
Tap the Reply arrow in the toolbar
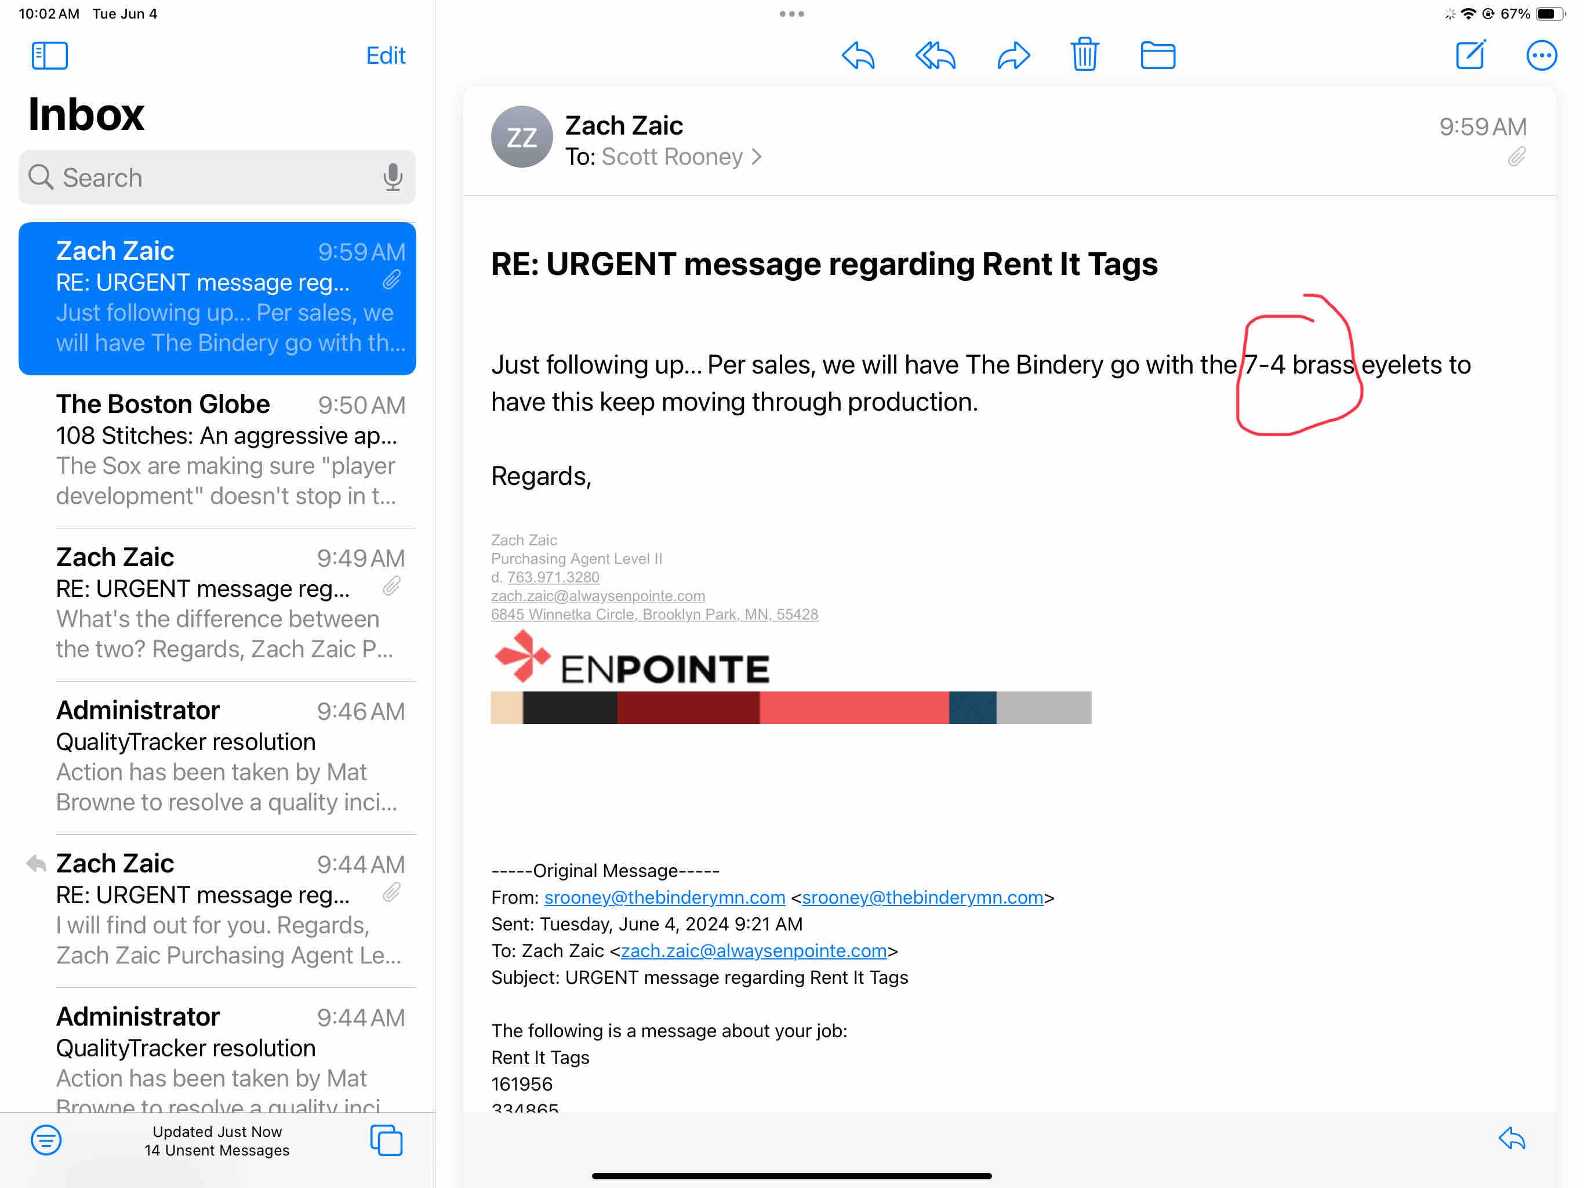pos(857,55)
